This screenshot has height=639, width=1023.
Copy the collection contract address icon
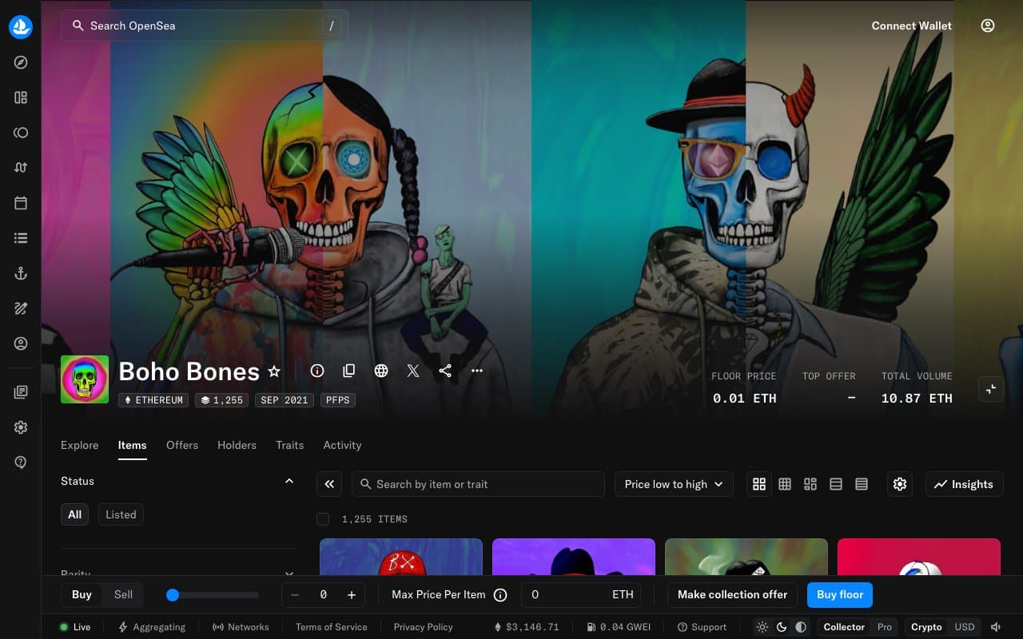[349, 371]
